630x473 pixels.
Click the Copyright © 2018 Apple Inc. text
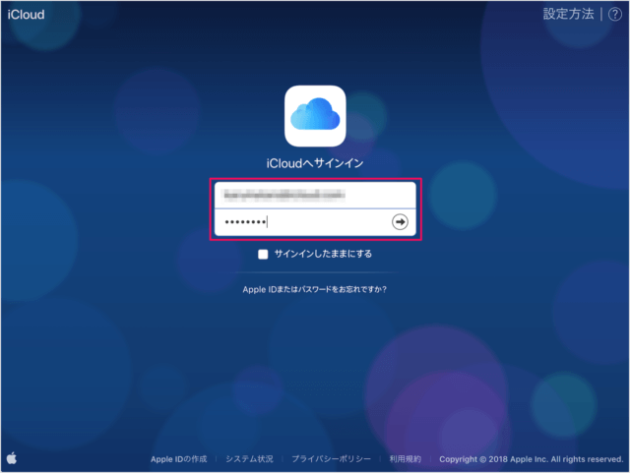[x=531, y=459]
